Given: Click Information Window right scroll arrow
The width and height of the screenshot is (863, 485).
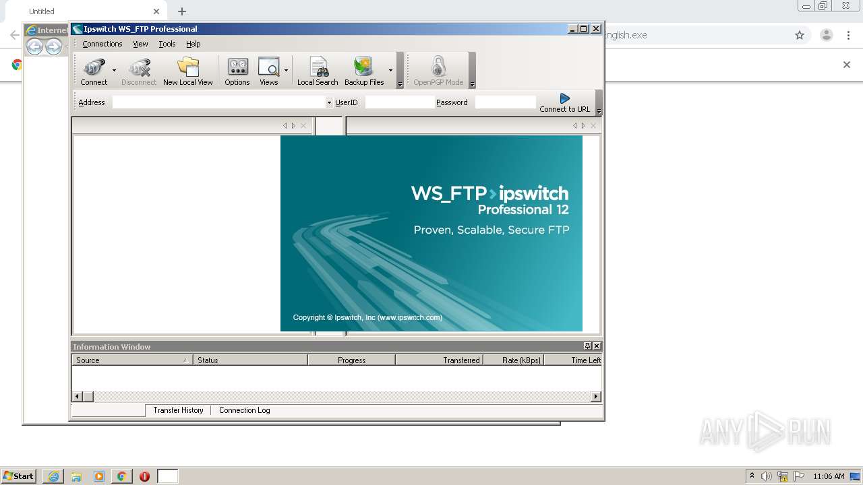Looking at the screenshot, I should 595,397.
